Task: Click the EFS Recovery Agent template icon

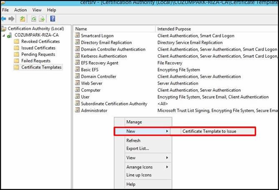Action: tap(78, 62)
